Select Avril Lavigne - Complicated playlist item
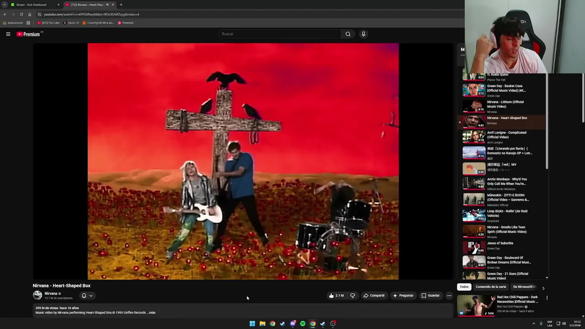 coord(502,137)
